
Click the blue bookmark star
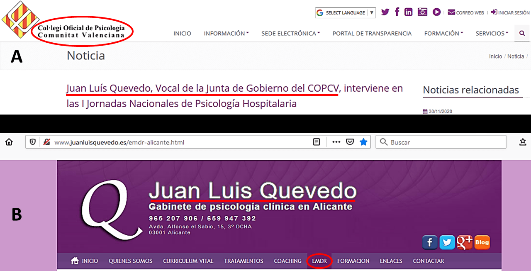[364, 142]
